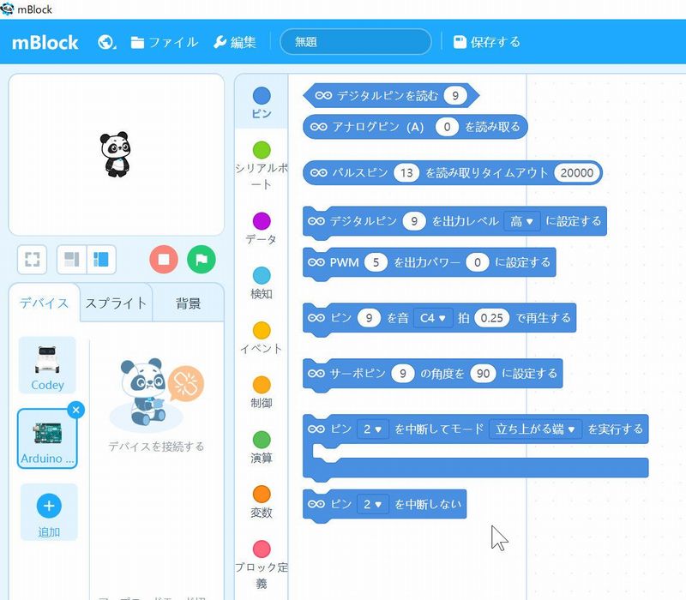Switch to the 背景 tab
Screen dimensions: 686x600
pyautogui.click(x=188, y=303)
